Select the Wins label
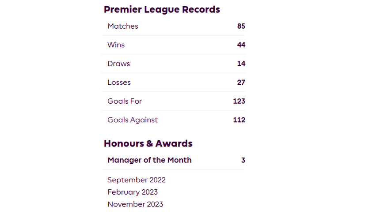This screenshot has height=218, width=380. coord(116,45)
